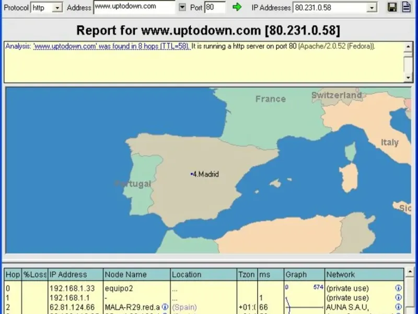
Task: Expand the Address history dropdown arrow
Action: 182,7
